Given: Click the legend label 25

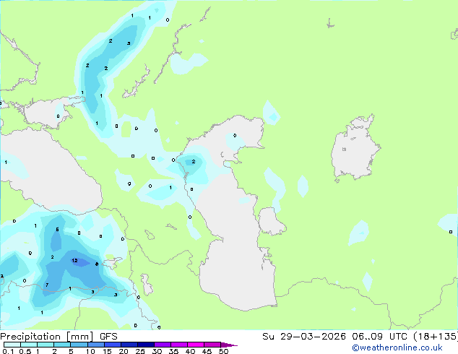Looking at the screenshot, I should [140, 351].
